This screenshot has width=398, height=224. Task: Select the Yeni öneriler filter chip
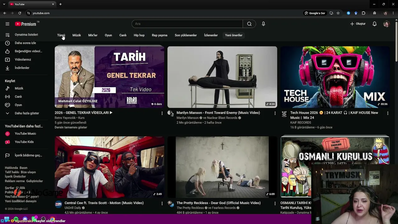tap(234, 35)
